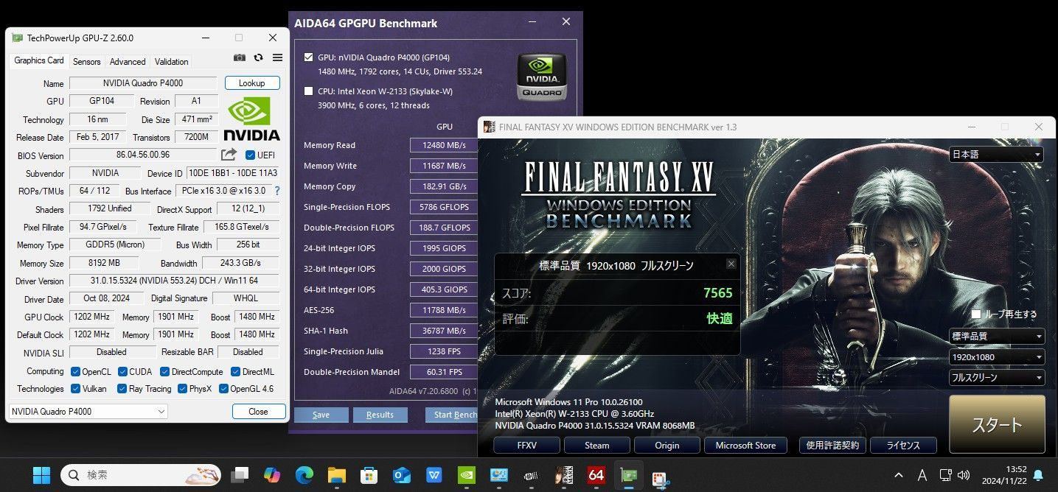Toggle the UEFI checkbox in GPU-Z

coord(250,155)
